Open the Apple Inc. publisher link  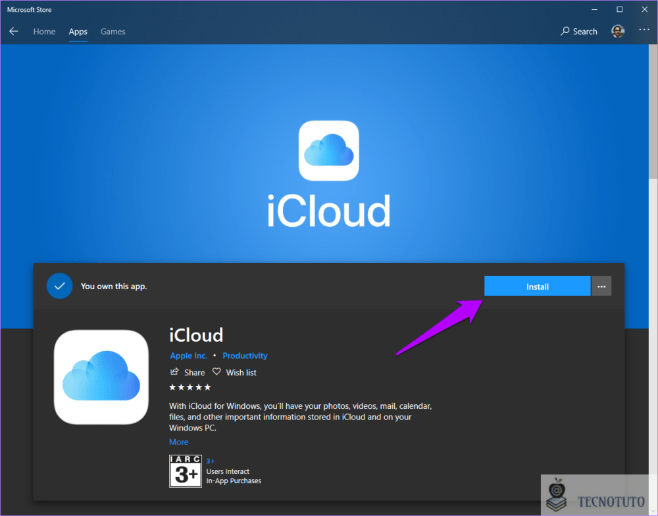click(x=188, y=356)
